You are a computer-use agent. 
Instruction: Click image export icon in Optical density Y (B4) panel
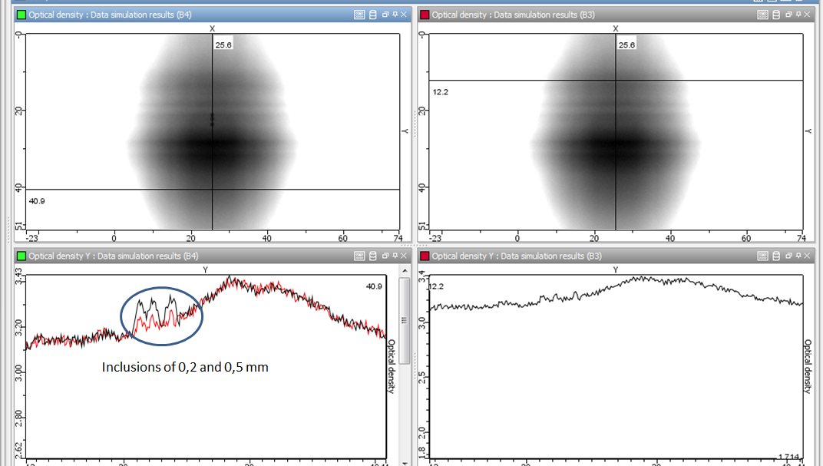pyautogui.click(x=359, y=256)
